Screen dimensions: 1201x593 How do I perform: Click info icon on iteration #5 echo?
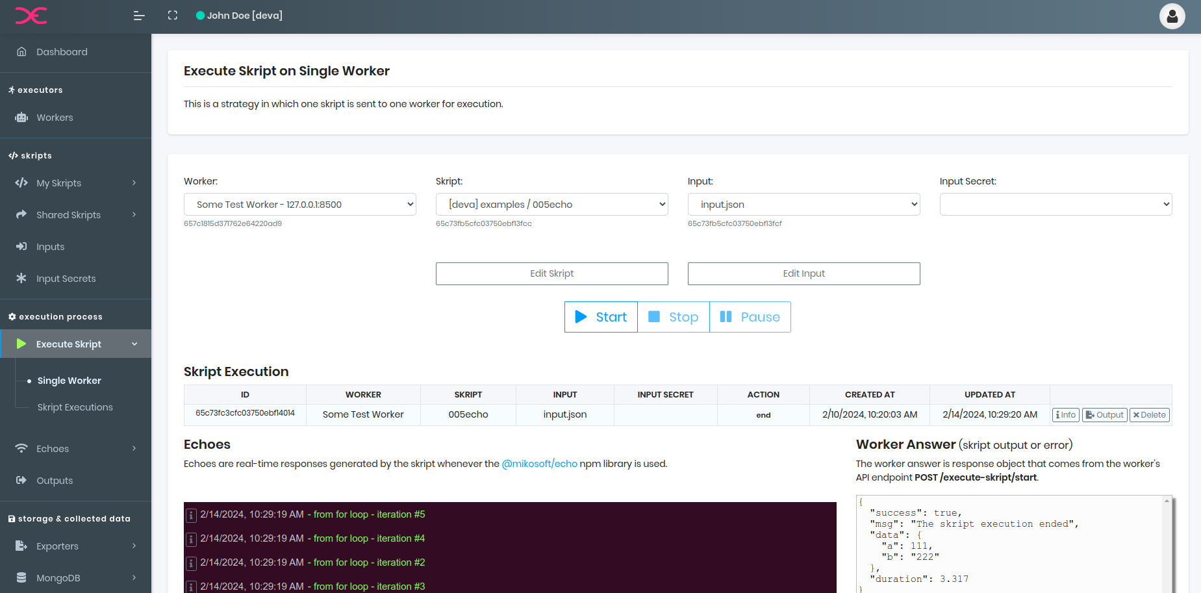192,516
